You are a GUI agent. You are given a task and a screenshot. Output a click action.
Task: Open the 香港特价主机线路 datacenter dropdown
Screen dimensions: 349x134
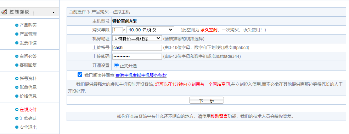coord(137,38)
